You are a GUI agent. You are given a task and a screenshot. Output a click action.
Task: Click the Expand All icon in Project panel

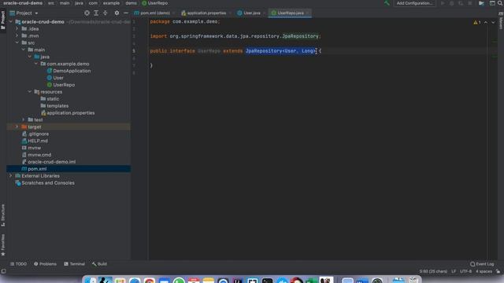tap(96, 13)
